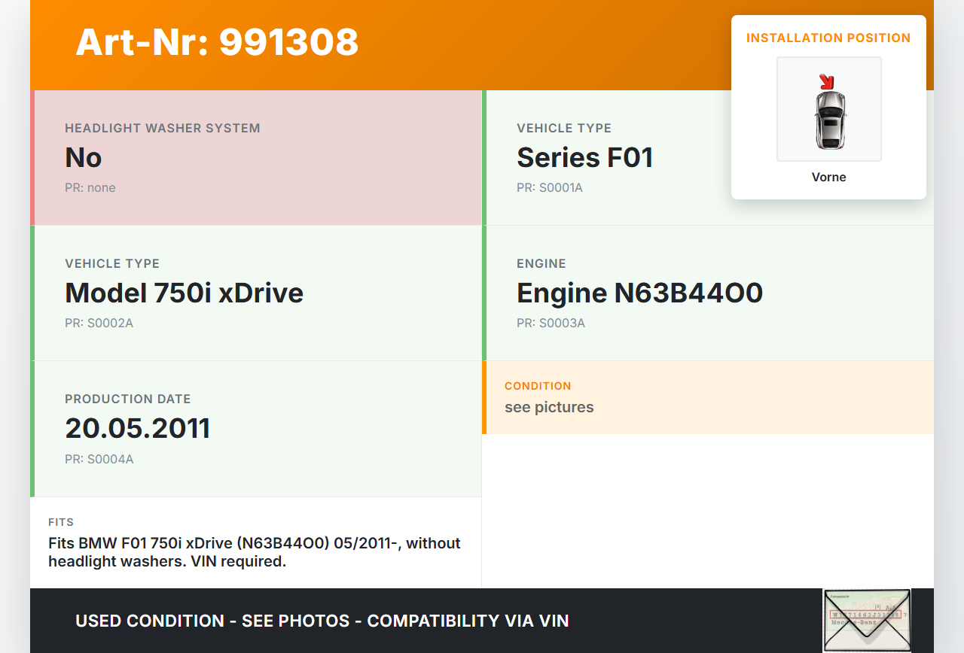Click the PR: S0003A code
The height and width of the screenshot is (653, 964).
click(551, 323)
